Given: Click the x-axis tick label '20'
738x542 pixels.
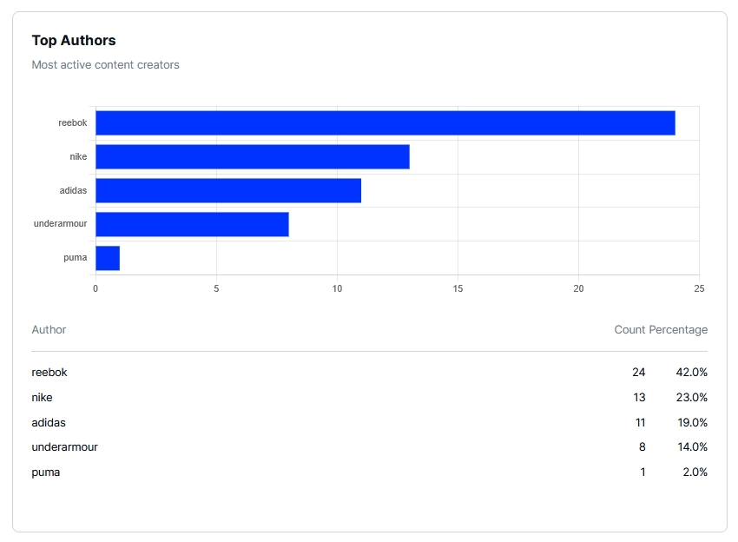Looking at the screenshot, I should (x=578, y=288).
